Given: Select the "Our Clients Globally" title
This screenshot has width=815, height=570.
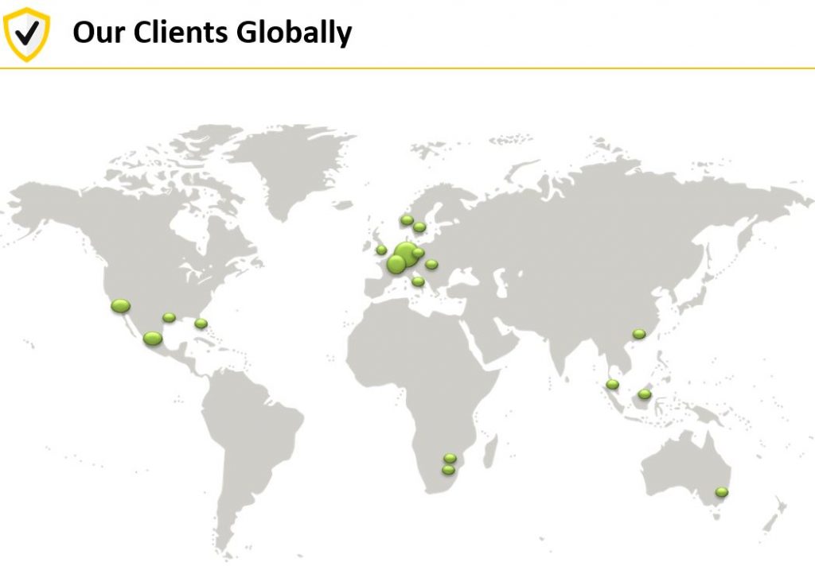Looking at the screenshot, I should [212, 32].
